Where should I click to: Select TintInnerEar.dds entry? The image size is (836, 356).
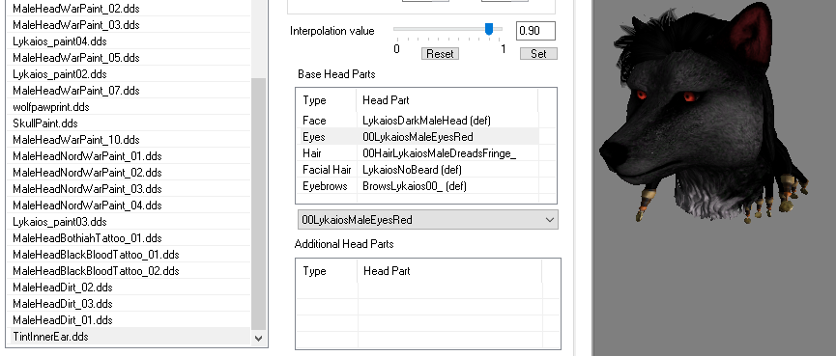pos(130,337)
